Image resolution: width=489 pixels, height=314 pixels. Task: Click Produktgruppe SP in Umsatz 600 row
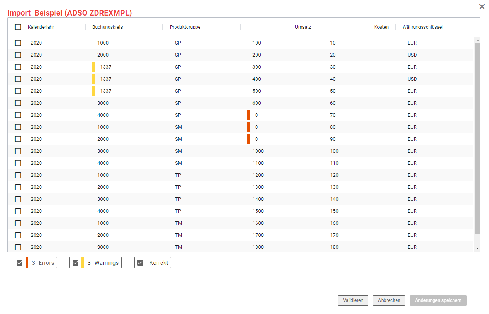tap(178, 103)
